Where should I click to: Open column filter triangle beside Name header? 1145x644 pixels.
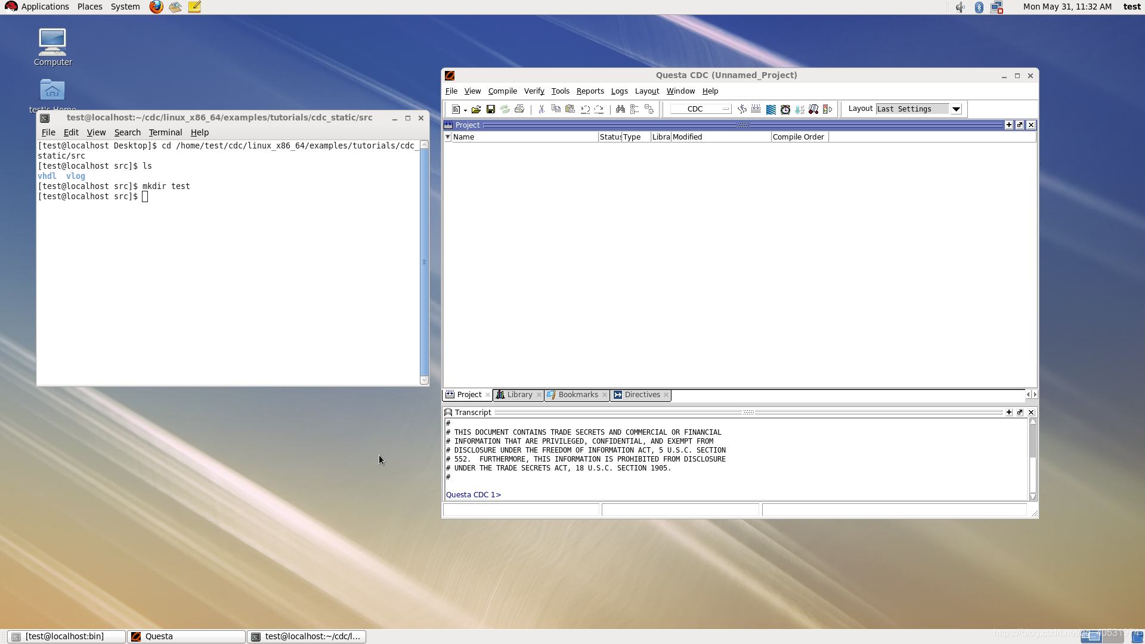[448, 137]
